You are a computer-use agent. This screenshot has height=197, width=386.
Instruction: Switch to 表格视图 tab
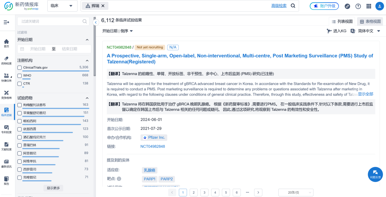click(370, 21)
